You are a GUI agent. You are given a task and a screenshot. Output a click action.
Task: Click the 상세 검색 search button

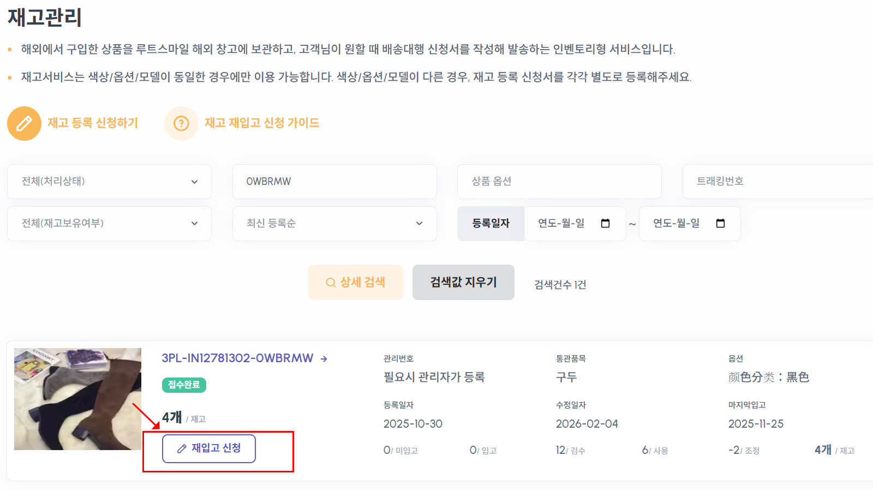tap(355, 282)
